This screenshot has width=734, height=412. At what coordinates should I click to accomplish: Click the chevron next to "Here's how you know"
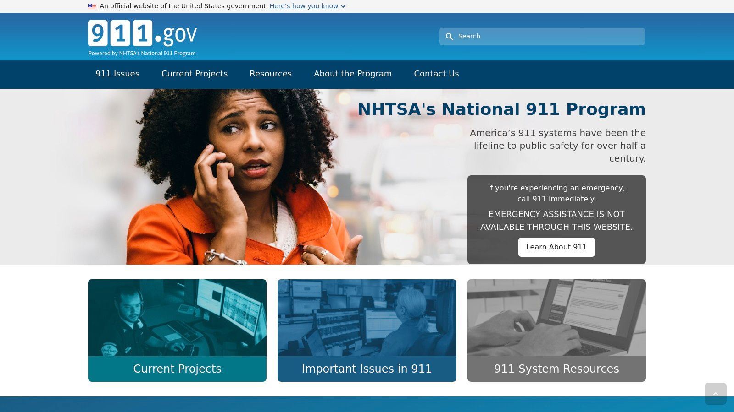(x=343, y=6)
